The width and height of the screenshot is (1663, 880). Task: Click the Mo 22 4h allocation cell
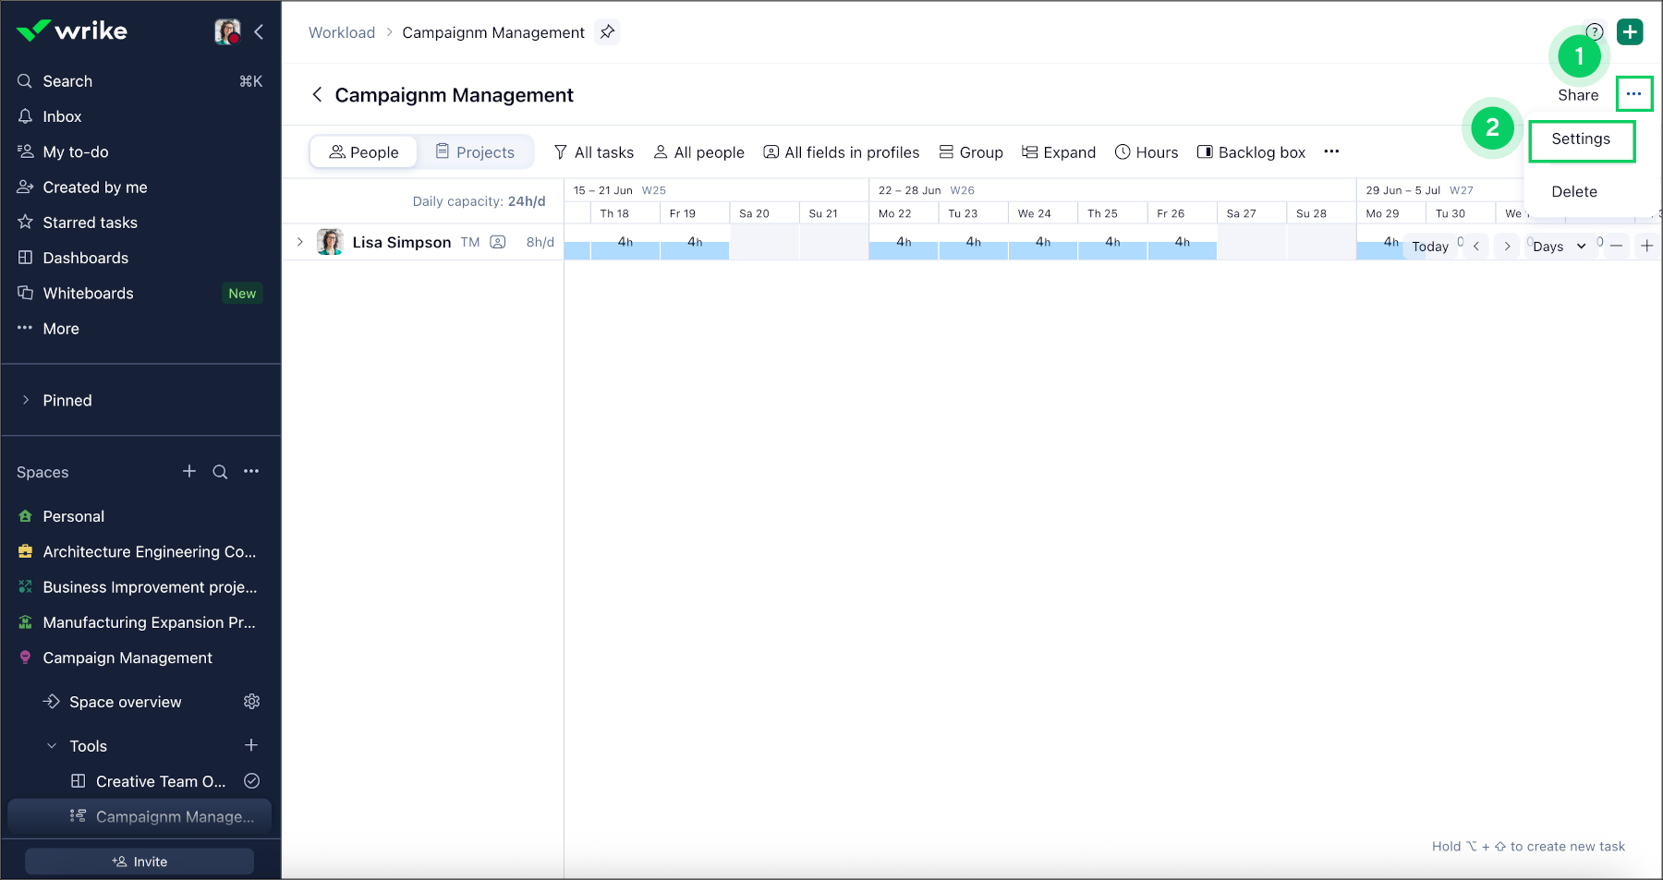click(x=904, y=242)
